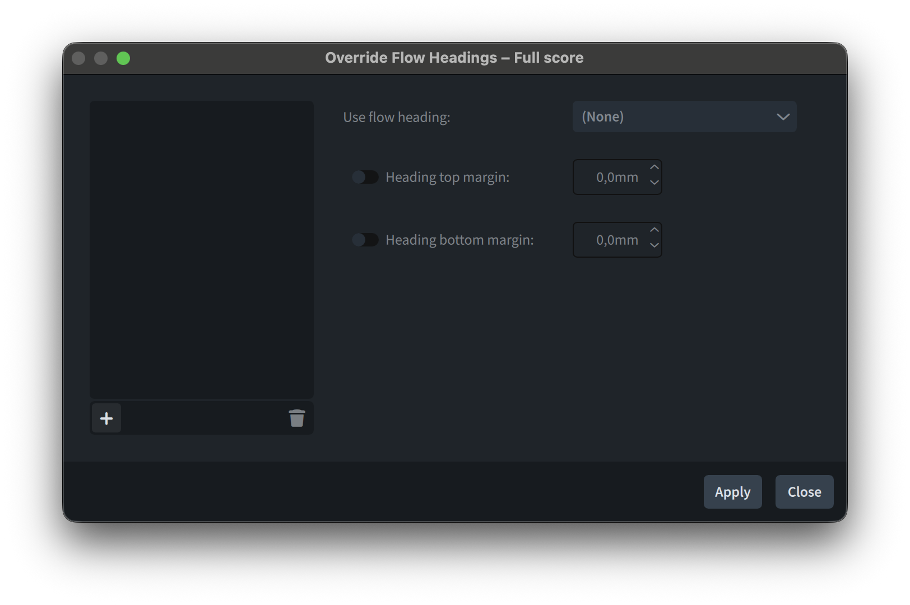Click the Heading top margin value field
Viewport: 910px width, 605px height.
(x=611, y=177)
